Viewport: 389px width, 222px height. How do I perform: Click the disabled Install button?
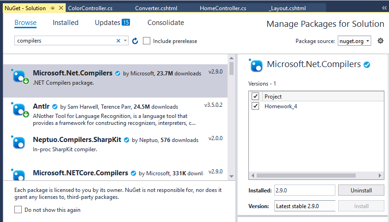point(361,206)
